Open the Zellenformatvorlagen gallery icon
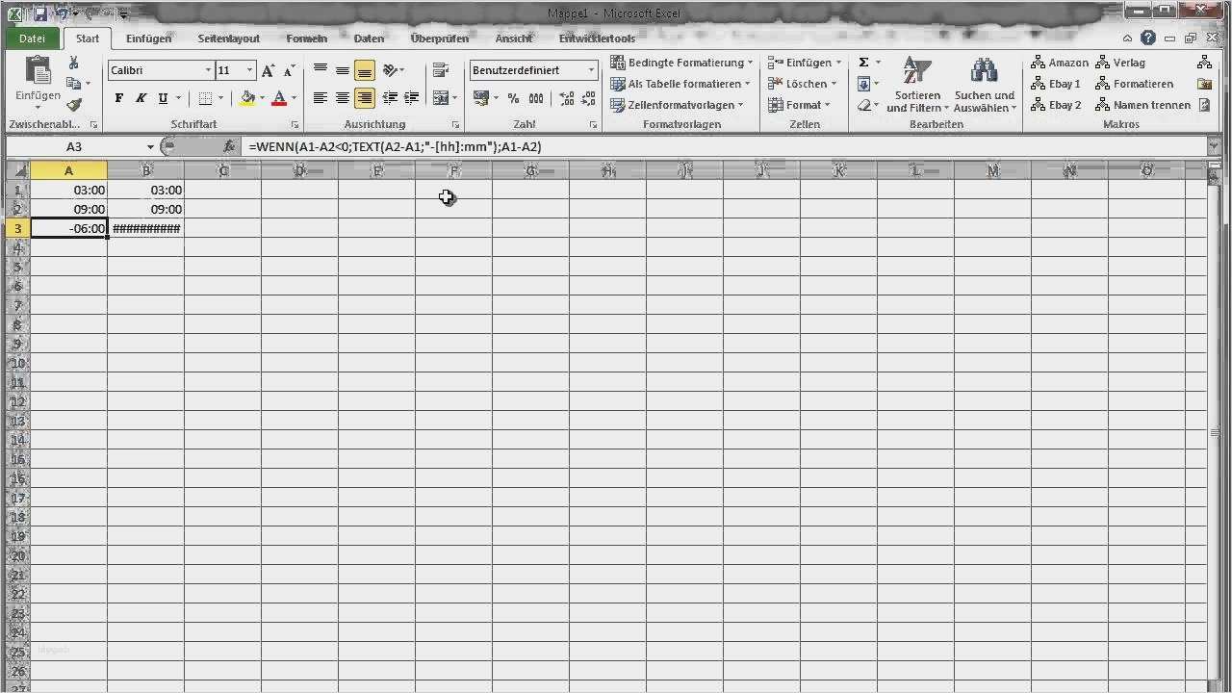Viewport: 1232px width, 693px height. tap(617, 105)
